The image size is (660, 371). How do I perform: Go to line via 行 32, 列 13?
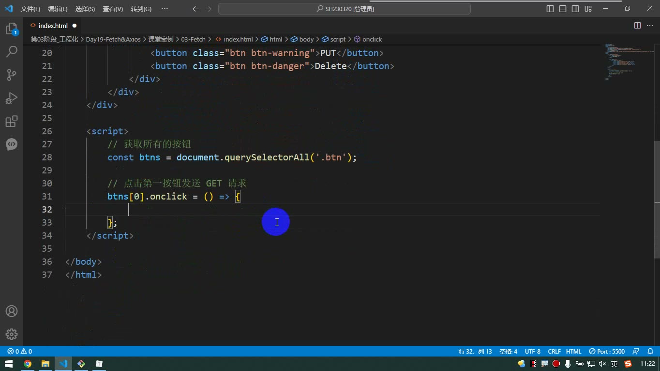[475, 351]
